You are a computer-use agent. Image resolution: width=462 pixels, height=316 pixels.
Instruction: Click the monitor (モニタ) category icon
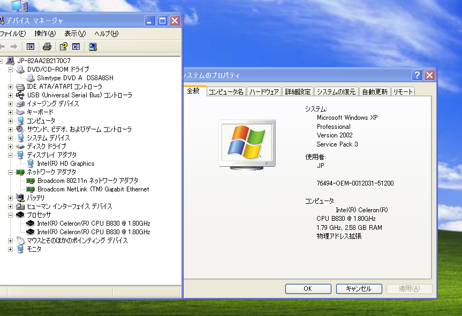tap(20, 249)
